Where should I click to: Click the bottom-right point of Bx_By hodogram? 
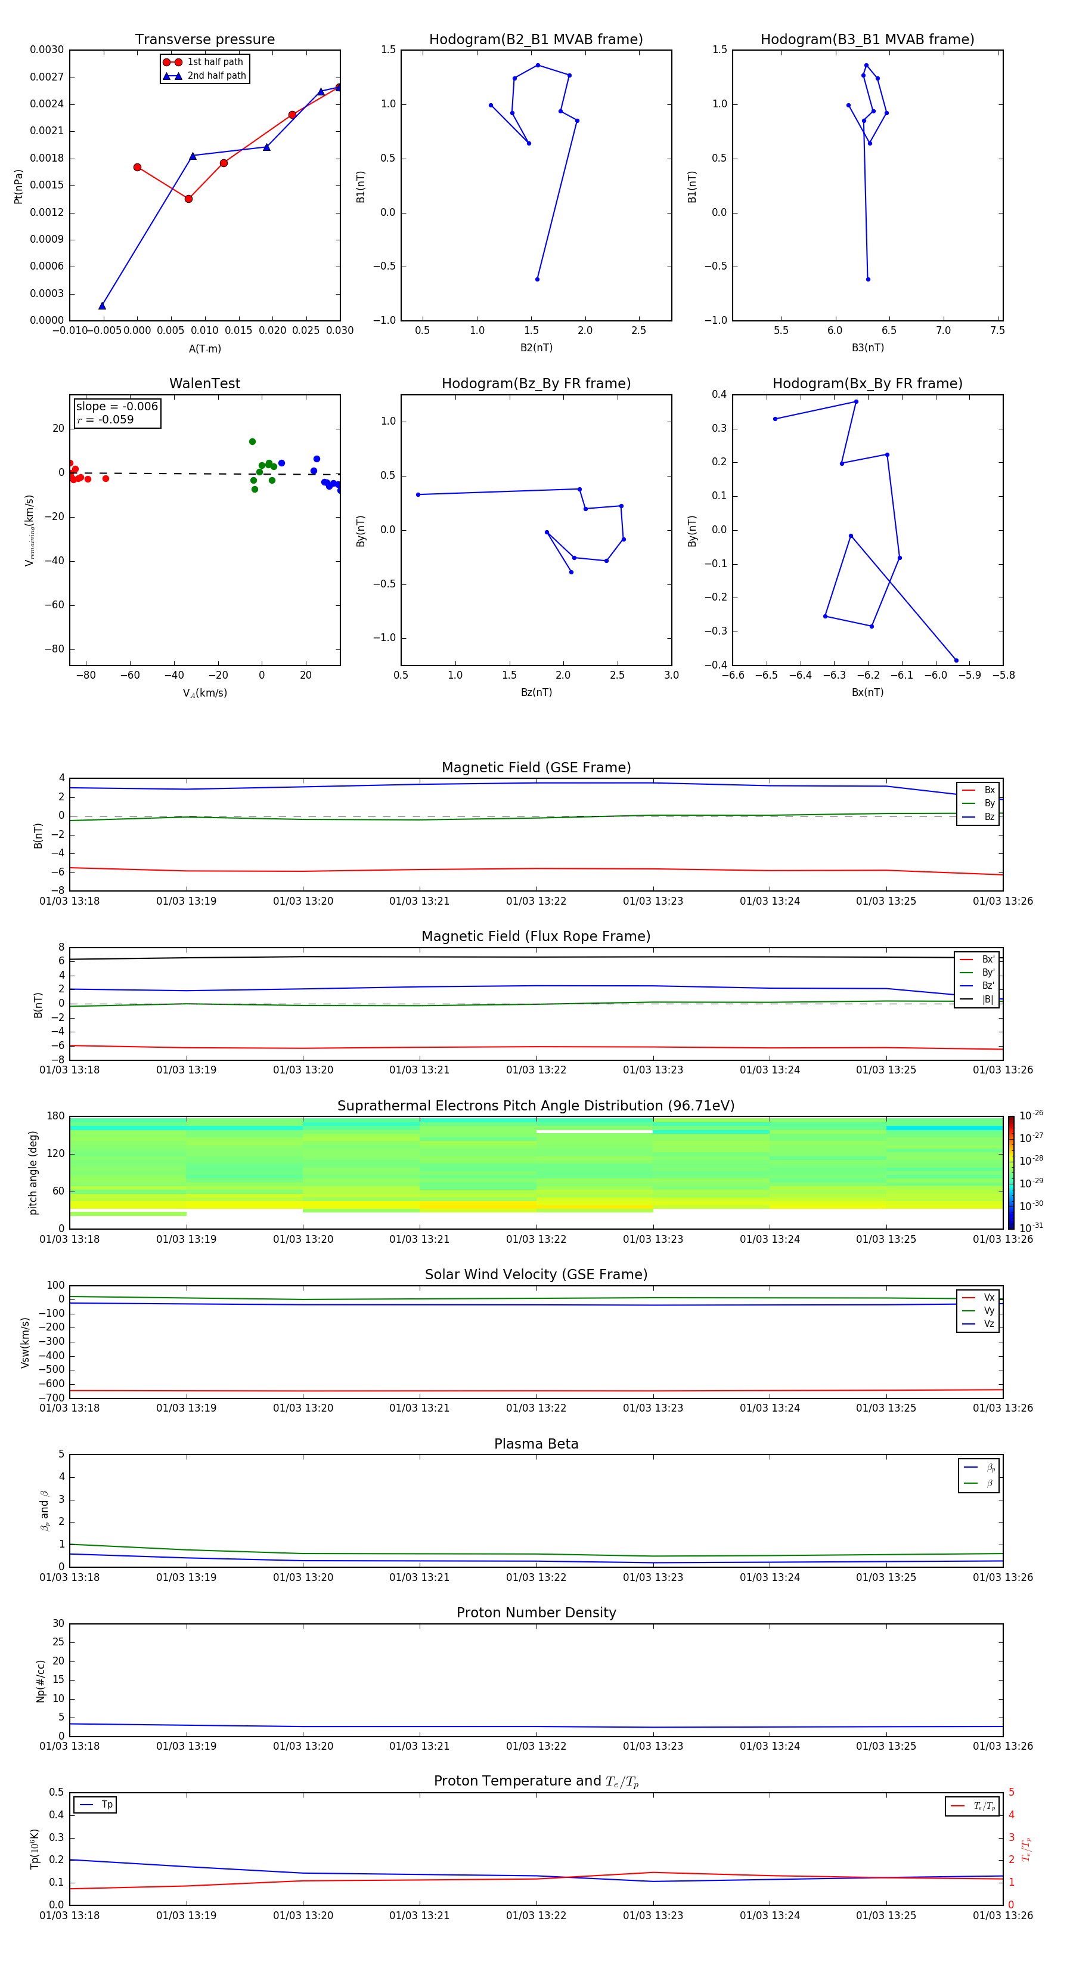(x=956, y=661)
